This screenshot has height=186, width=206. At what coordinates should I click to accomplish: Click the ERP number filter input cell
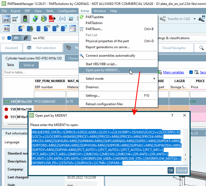pyautogui.click(x=50, y=94)
